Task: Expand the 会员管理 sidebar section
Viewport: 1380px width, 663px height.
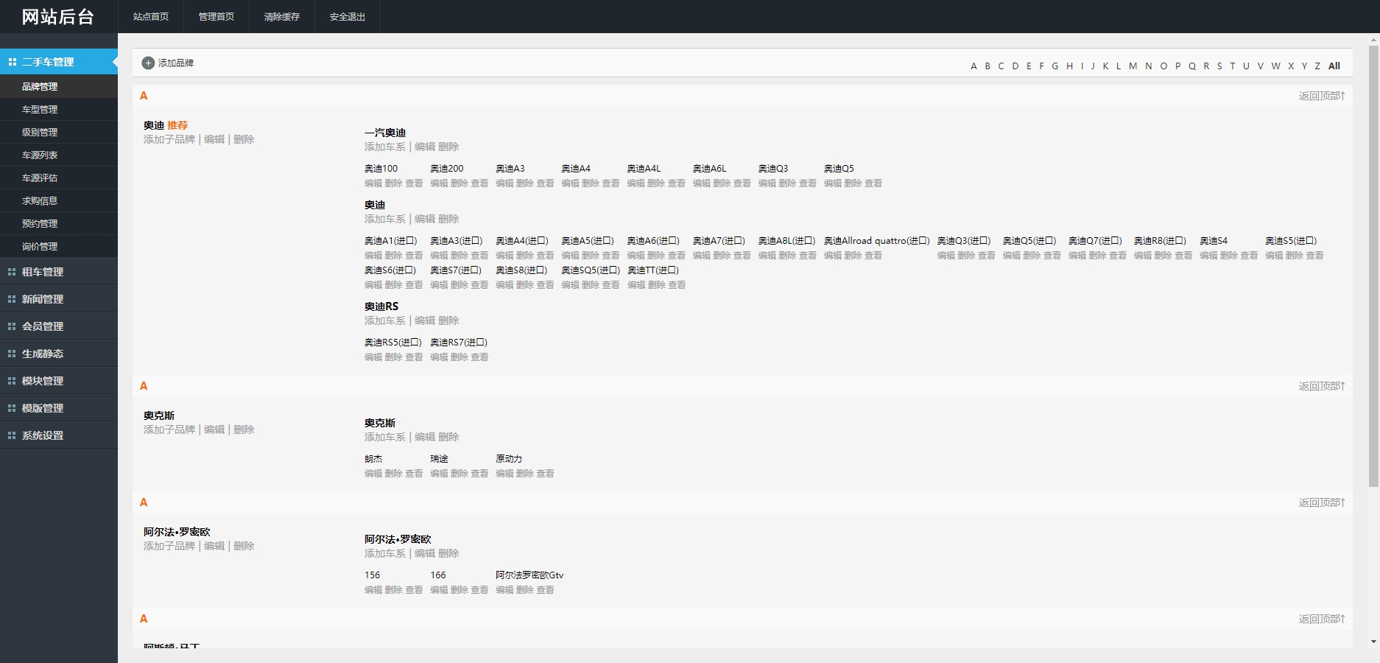Action: 59,326
